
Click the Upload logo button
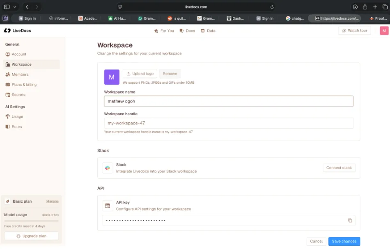point(140,74)
